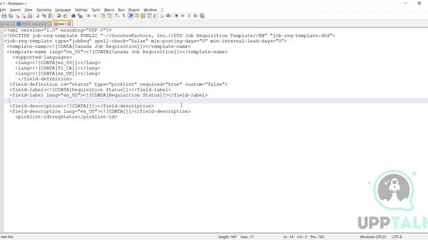Open Find with the binoculars icon
The width and height of the screenshot is (428, 240).
tap(74, 16)
